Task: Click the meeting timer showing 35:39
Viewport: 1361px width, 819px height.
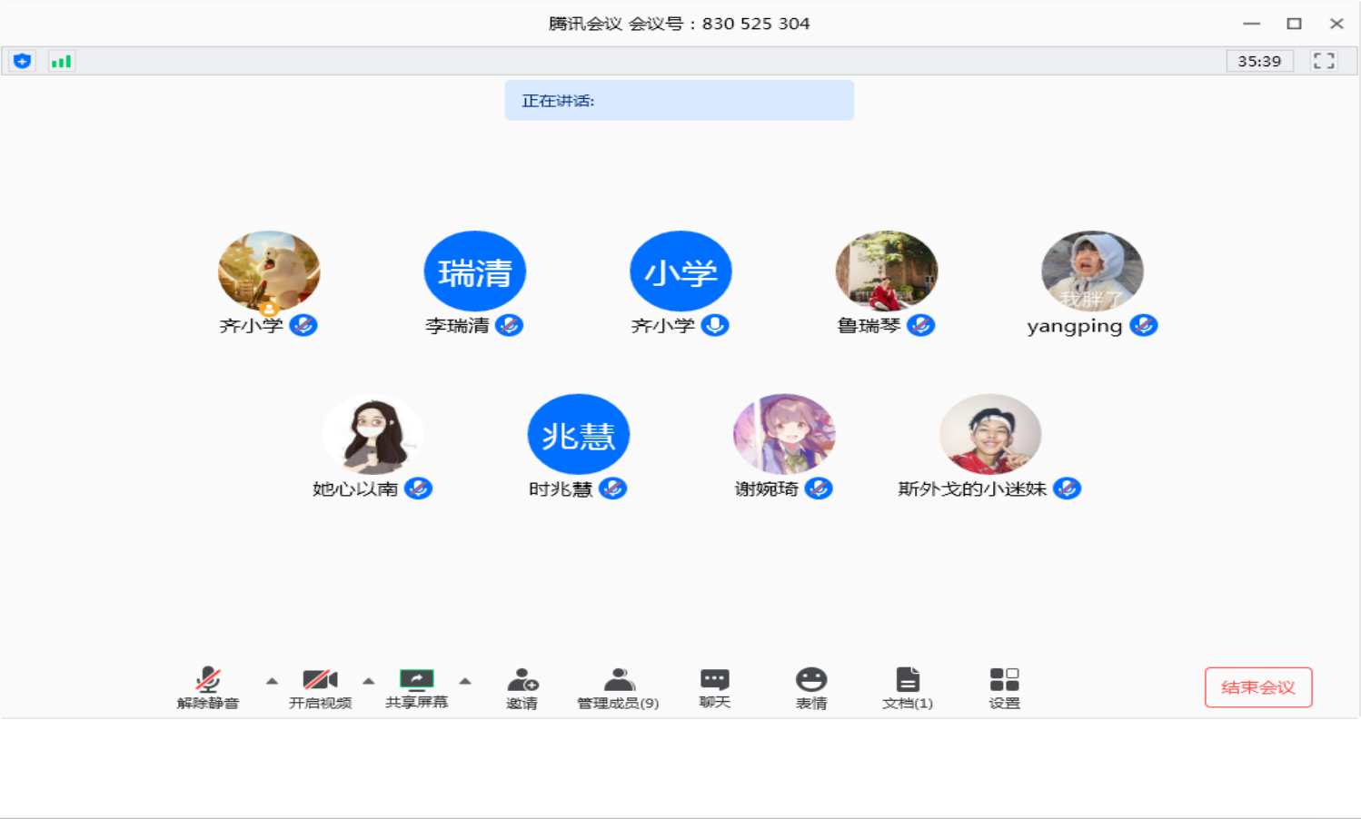Action: (x=1259, y=61)
